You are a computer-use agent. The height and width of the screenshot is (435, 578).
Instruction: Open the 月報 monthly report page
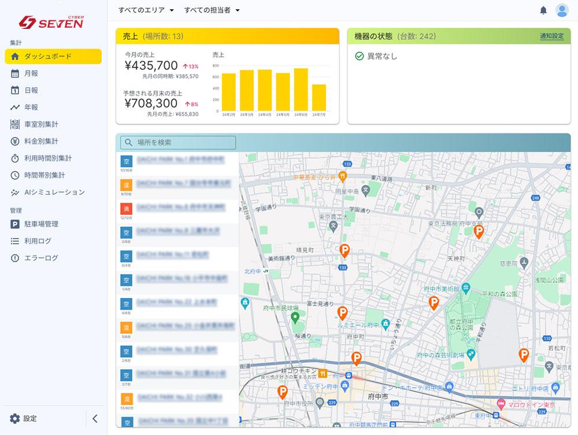(31, 73)
